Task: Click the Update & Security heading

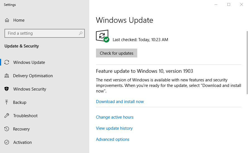Action: click(22, 46)
